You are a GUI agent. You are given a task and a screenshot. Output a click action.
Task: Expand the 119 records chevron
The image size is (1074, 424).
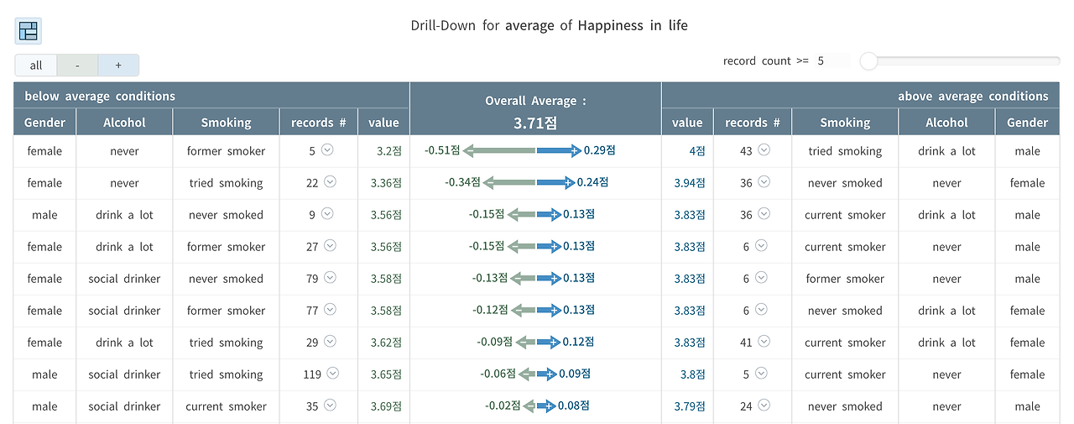333,374
